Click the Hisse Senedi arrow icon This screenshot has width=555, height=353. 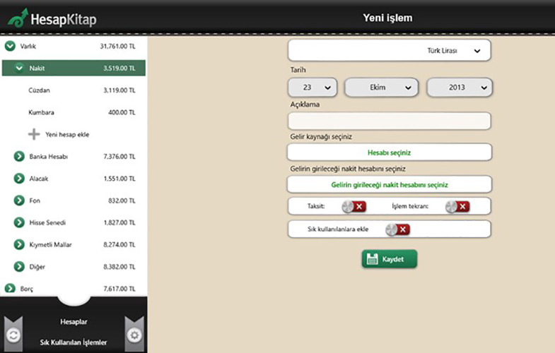tap(19, 222)
